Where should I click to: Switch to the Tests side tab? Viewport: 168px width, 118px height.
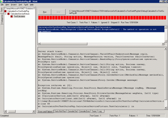click(2, 10)
